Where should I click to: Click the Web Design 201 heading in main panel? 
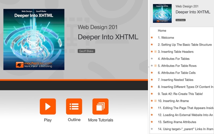coord(98,27)
